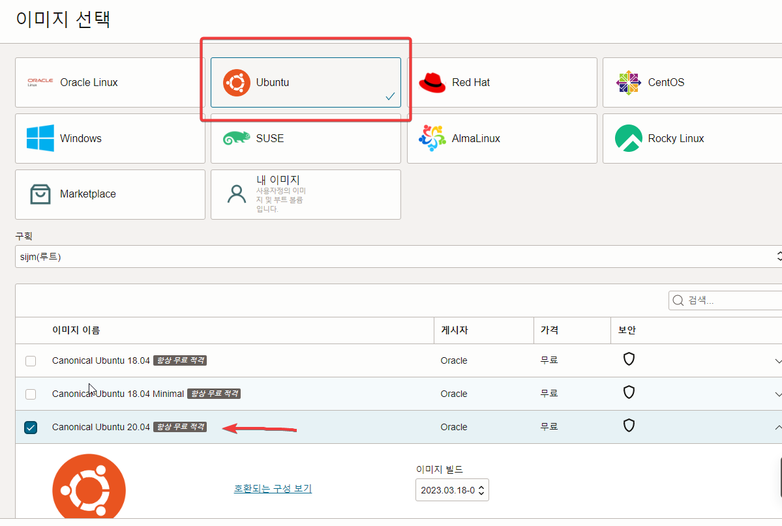The height and width of the screenshot is (526, 782).
Task: Click the person icon on 내 이미지
Action: (236, 194)
